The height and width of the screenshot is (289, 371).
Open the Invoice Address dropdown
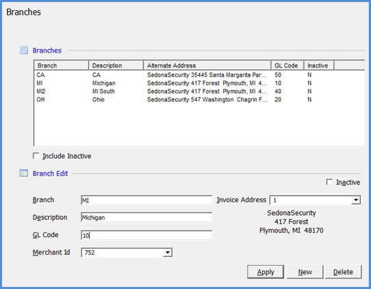[356, 200]
